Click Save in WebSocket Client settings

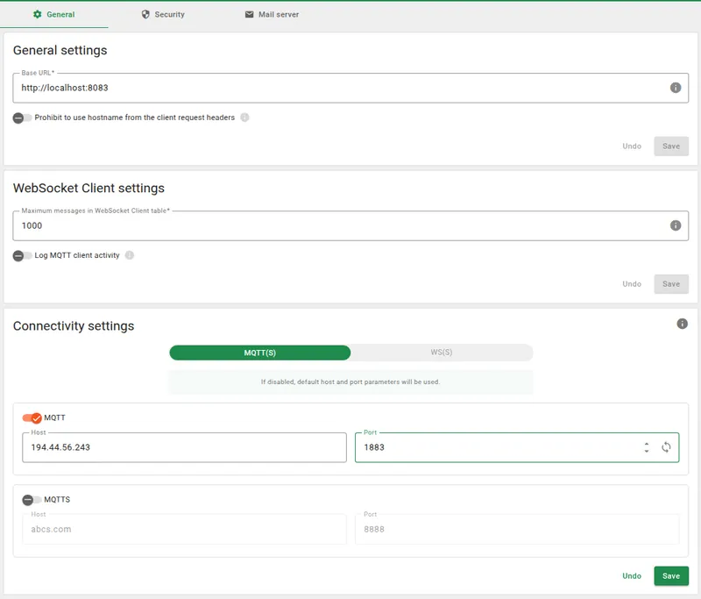point(670,284)
